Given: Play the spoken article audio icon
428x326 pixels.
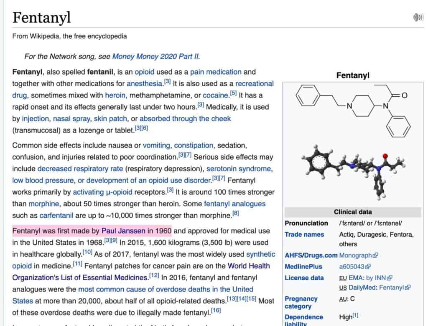Looking at the screenshot, I should 418,17.
